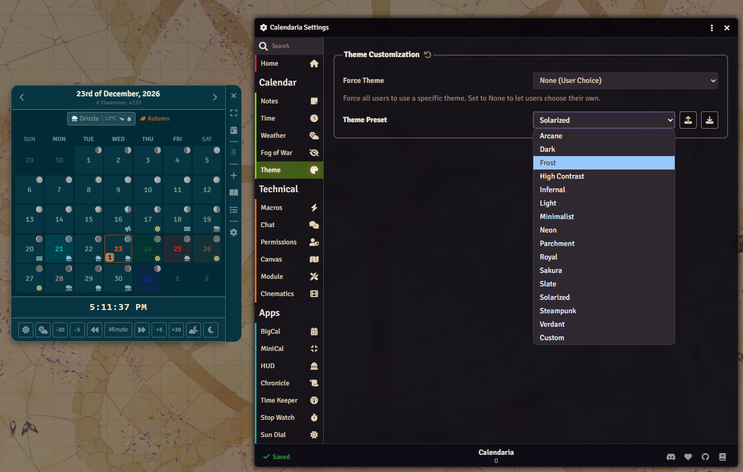
Task: Advance time with the +30 button
Action: coord(176,329)
